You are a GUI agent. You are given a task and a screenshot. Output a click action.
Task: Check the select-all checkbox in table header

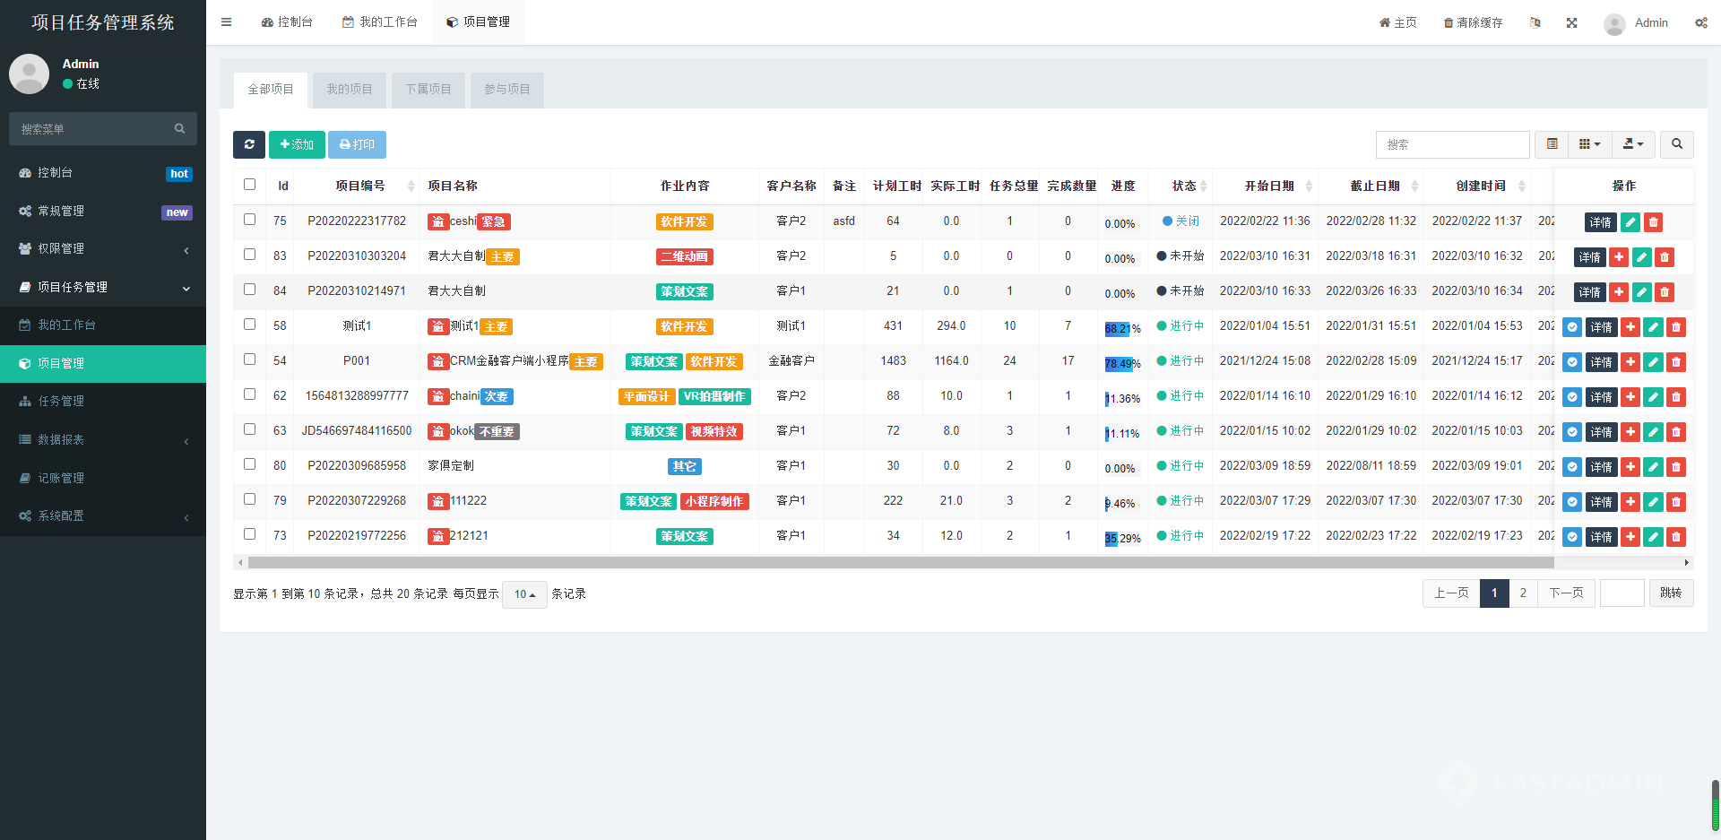(250, 185)
